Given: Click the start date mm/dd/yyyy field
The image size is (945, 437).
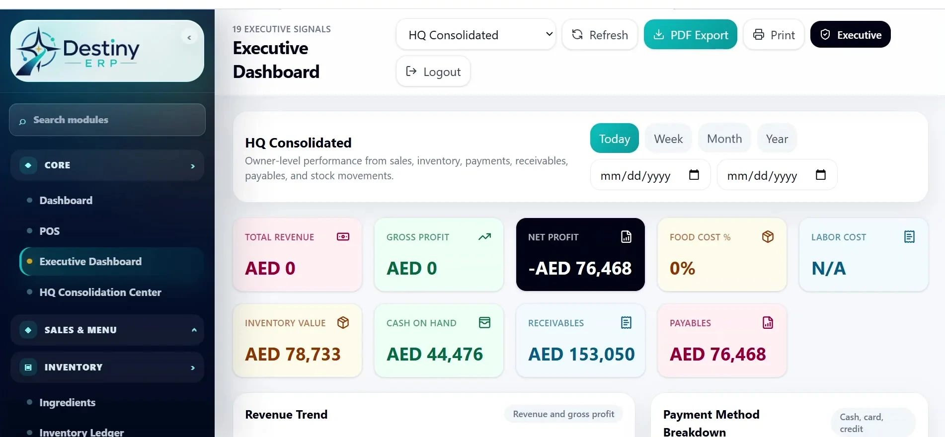Looking at the screenshot, I should (x=650, y=175).
